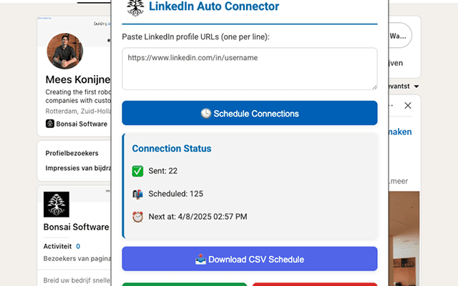Viewport: 458px width, 286px height.
Task: Open Impressies van bijdrage statistics
Action: pyautogui.click(x=78, y=168)
